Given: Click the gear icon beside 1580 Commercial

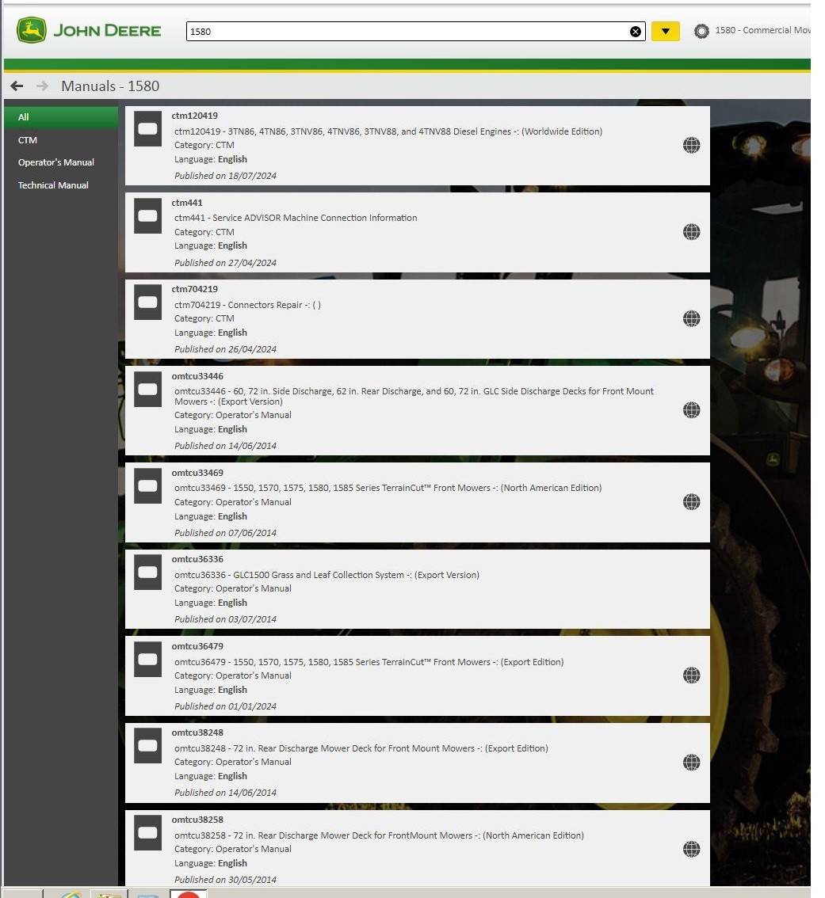Looking at the screenshot, I should coord(701,31).
